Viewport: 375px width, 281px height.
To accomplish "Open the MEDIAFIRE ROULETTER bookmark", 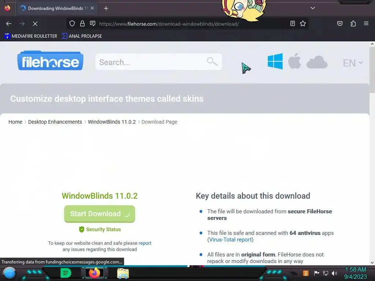I will coord(31,36).
